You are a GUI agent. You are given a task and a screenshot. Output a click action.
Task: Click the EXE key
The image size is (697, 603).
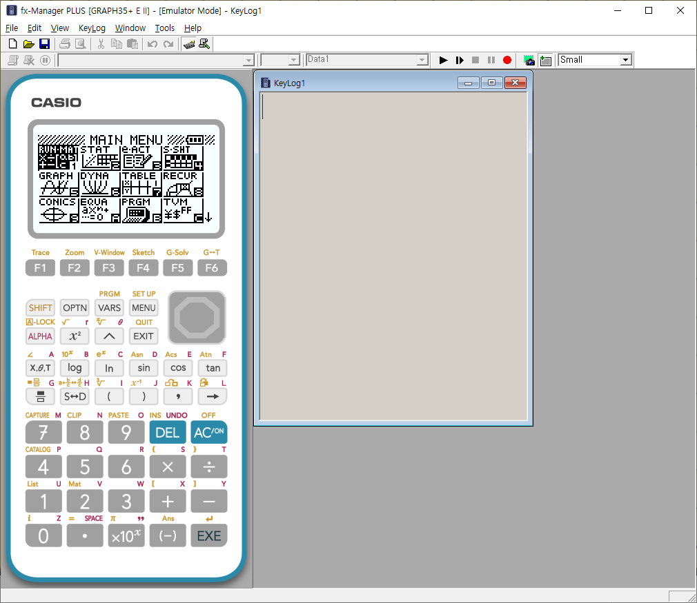click(x=209, y=535)
